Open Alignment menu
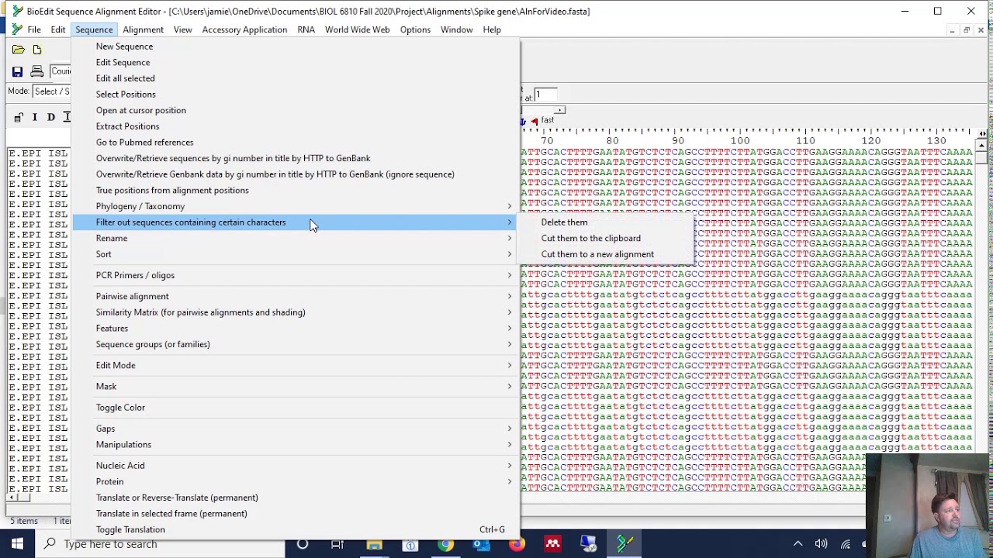The width and height of the screenshot is (993, 558). coord(143,29)
